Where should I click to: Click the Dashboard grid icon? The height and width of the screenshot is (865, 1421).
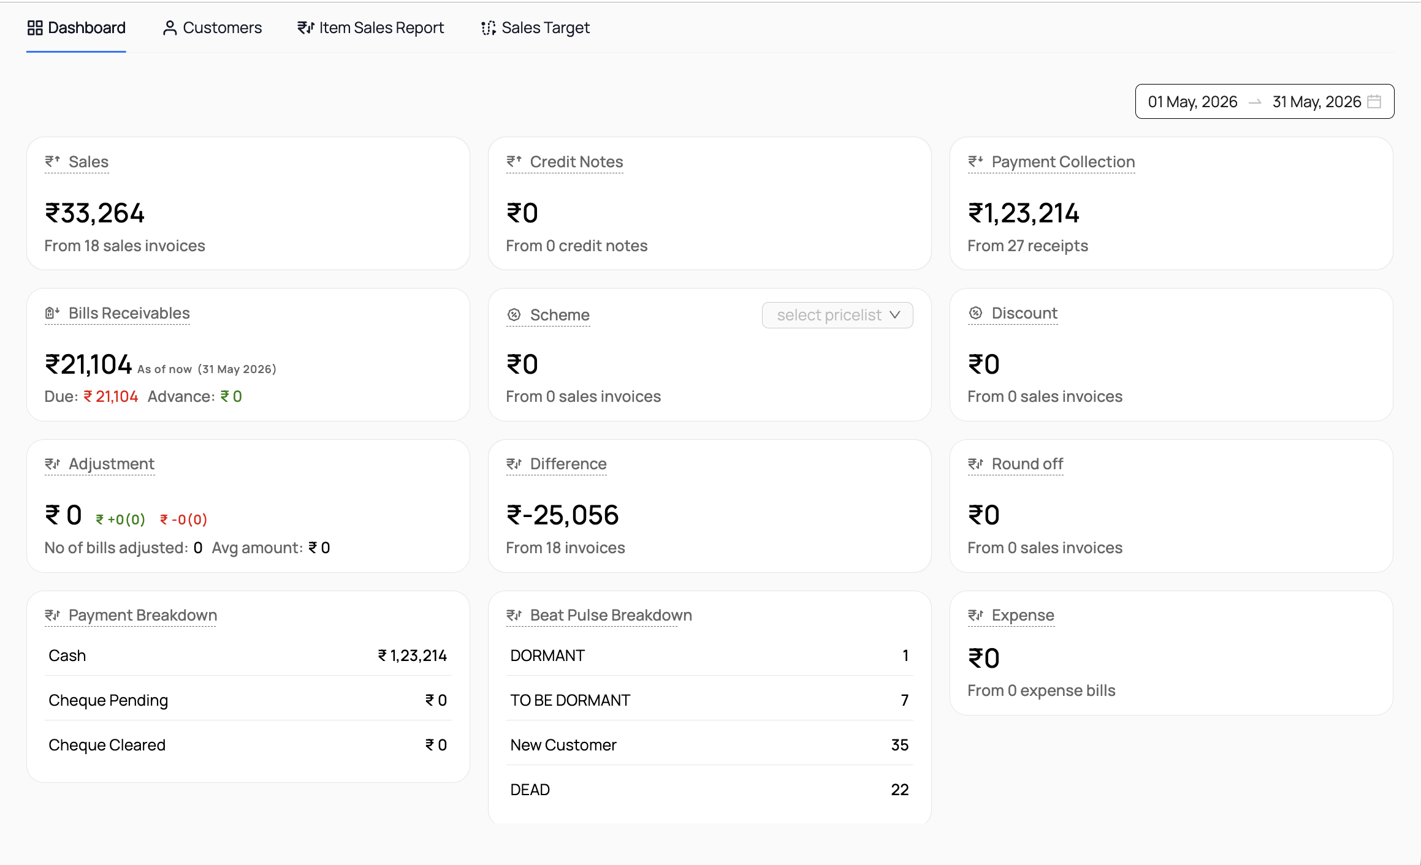point(35,28)
